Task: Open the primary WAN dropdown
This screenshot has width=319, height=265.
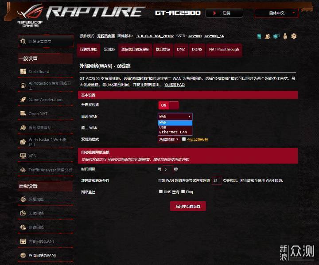Action: 175,117
